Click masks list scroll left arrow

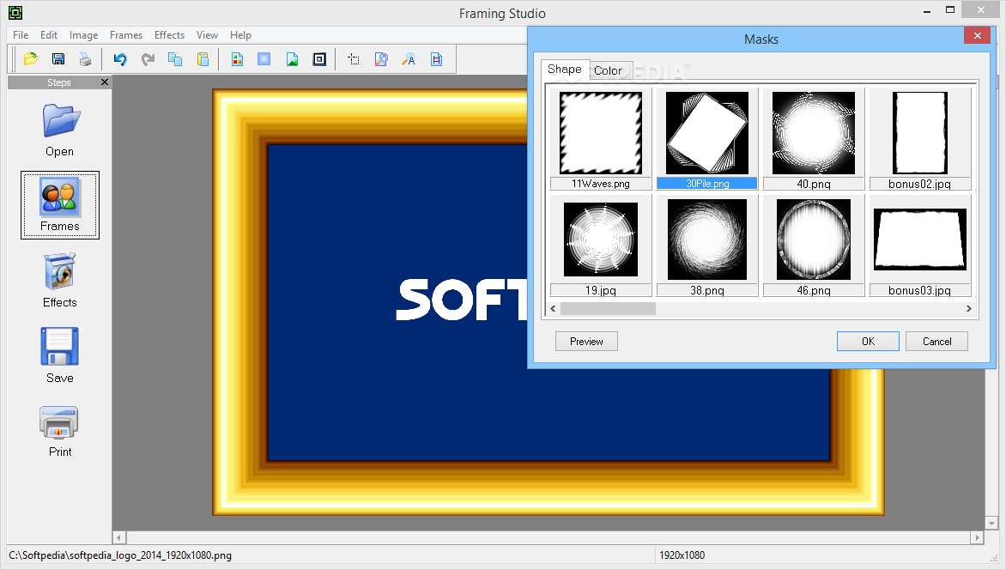pyautogui.click(x=553, y=309)
